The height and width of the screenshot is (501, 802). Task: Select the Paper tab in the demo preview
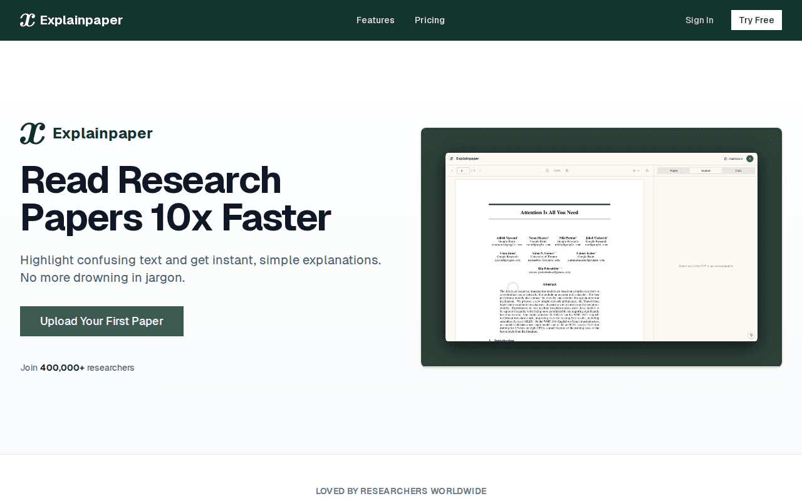click(x=674, y=170)
